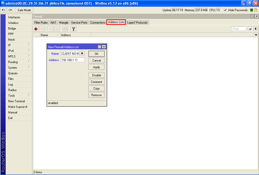Toggle Safe Mode button
Viewport: 259px width, 175px height.
[x=24, y=10]
